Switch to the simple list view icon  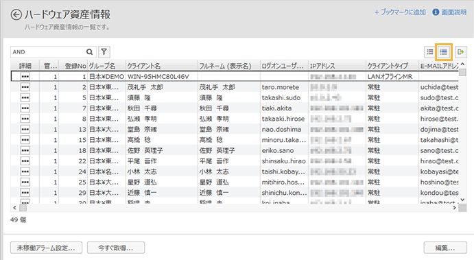430,52
